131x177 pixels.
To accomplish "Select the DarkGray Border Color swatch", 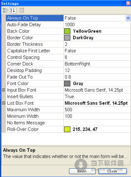I will pyautogui.click(x=67, y=38).
